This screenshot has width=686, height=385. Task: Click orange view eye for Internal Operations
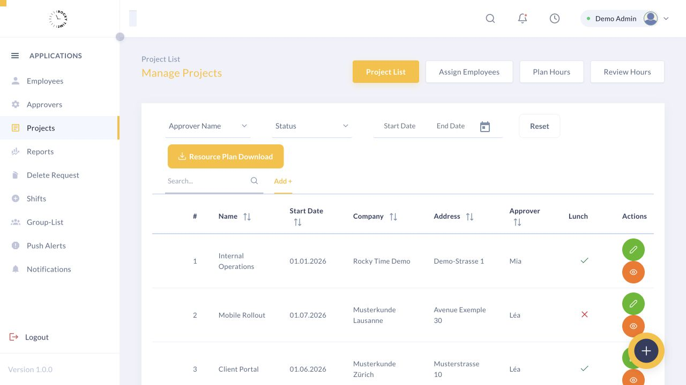coord(633,272)
